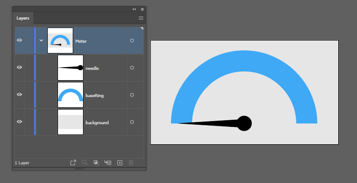
Task: Select the sublayer named needle
Action: point(92,68)
